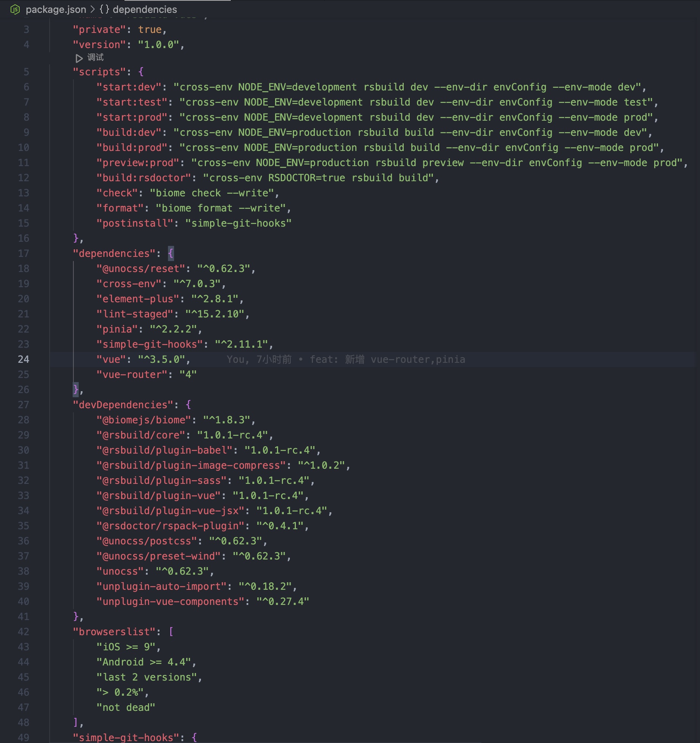Click the "^2.11.1" version of simple-git-hooks

click(x=242, y=344)
